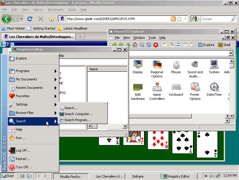Click the Home icon in ReactOS Explorer toolbar
The image size is (239, 180).
(135, 45)
